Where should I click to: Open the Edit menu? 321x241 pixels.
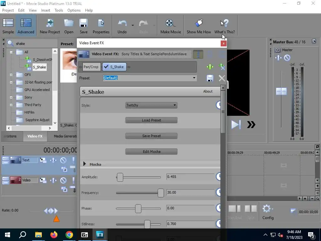tap(21, 10)
